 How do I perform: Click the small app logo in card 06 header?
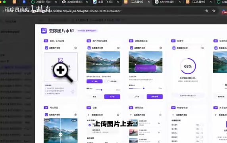tap(46, 115)
